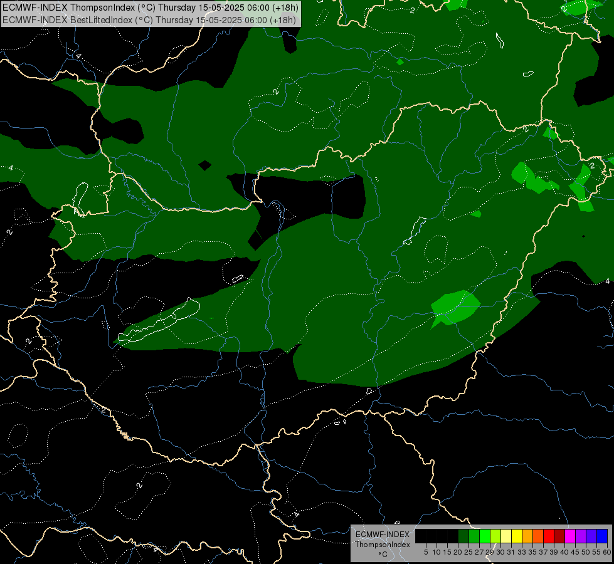This screenshot has height=564, width=614.
Task: Choose the orange-red 35-37 legend swatch
Action: pyautogui.click(x=538, y=536)
